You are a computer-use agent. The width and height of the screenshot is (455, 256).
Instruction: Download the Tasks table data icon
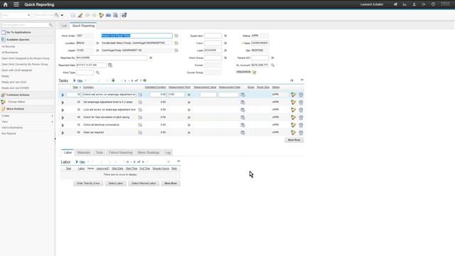pos(291,80)
